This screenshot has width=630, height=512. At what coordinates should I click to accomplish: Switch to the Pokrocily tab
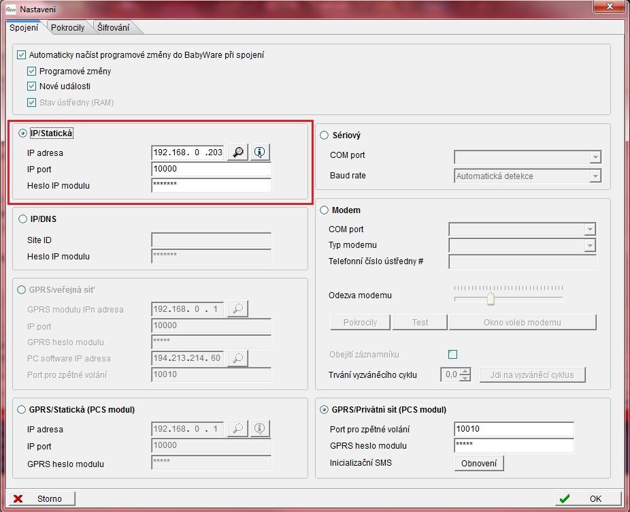(x=67, y=28)
